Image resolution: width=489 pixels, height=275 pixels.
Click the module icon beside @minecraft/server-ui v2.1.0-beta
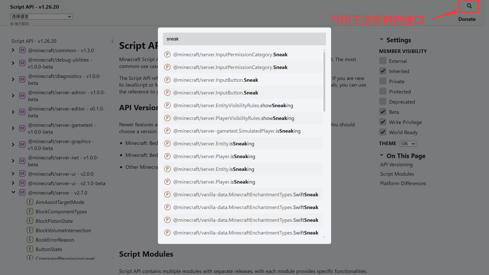point(22,183)
